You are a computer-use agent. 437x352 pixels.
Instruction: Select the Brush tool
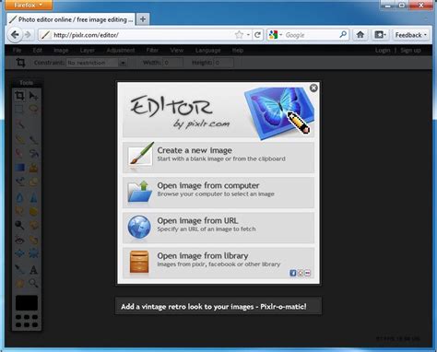33,139
